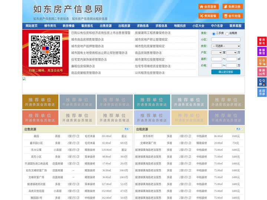Click the 如东房产信息网 site logo
This screenshot has width=267, height=200.
click(68, 9)
